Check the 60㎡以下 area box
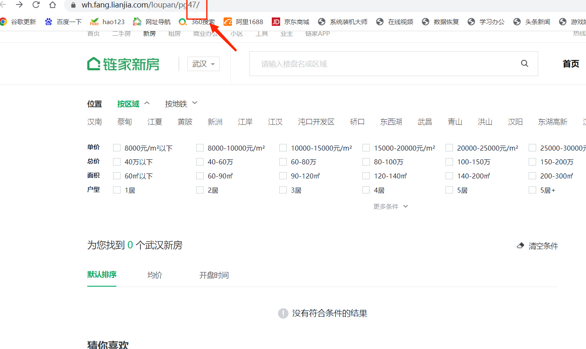Screen dimensions: 586x349 117,176
